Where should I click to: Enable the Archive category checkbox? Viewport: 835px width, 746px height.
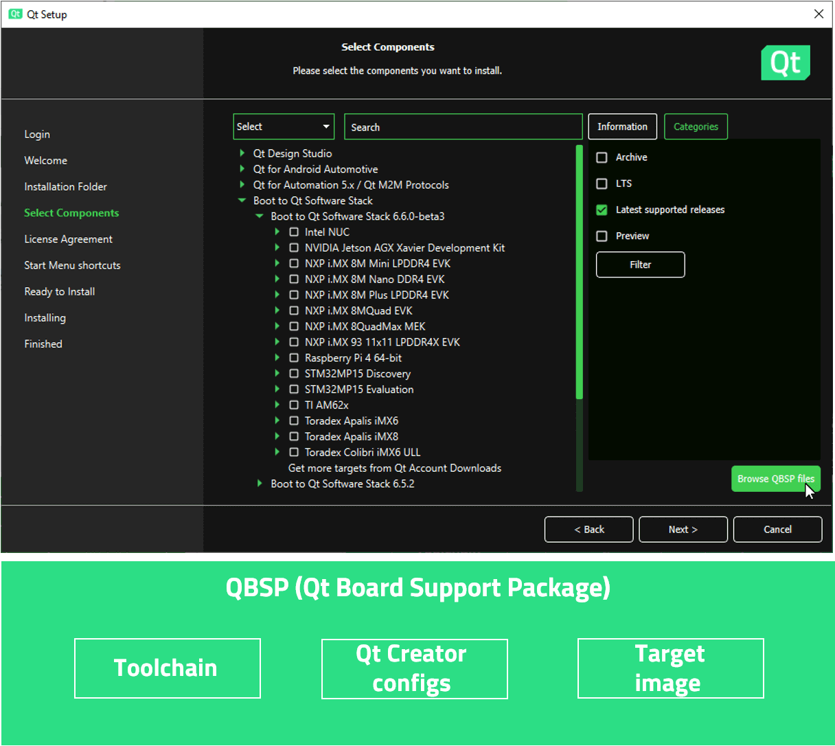[x=602, y=157]
